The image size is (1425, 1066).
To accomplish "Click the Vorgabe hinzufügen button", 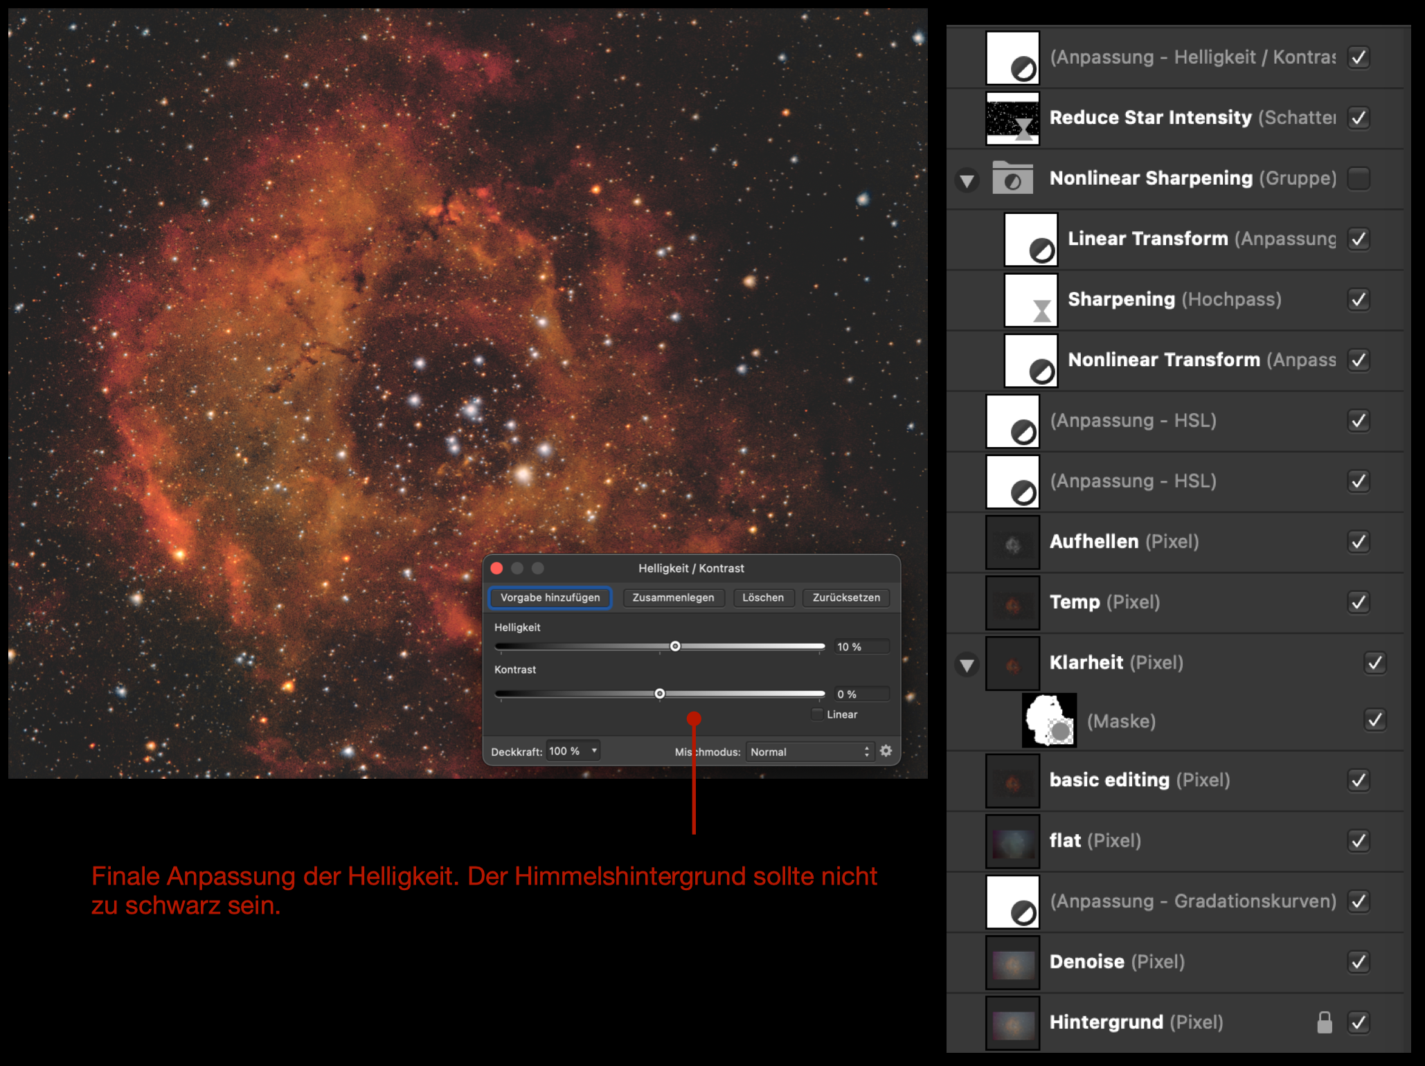I will tap(550, 597).
